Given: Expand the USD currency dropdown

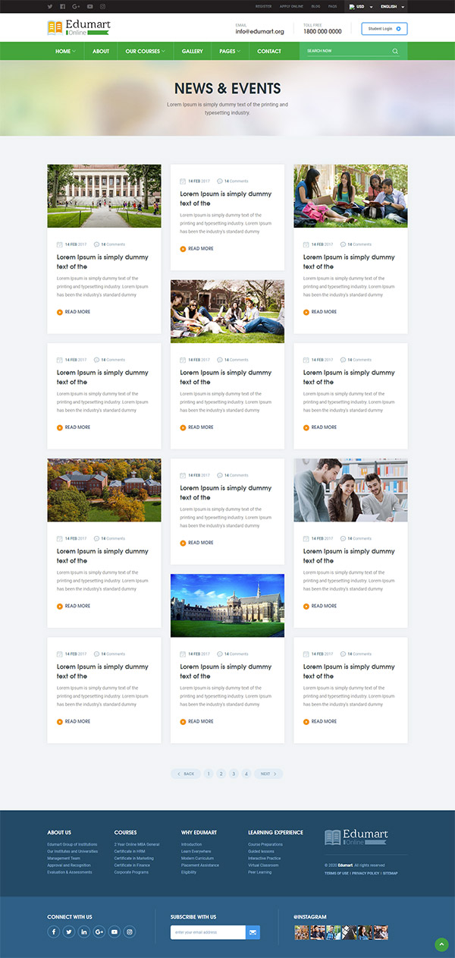Looking at the screenshot, I should pos(360,6).
